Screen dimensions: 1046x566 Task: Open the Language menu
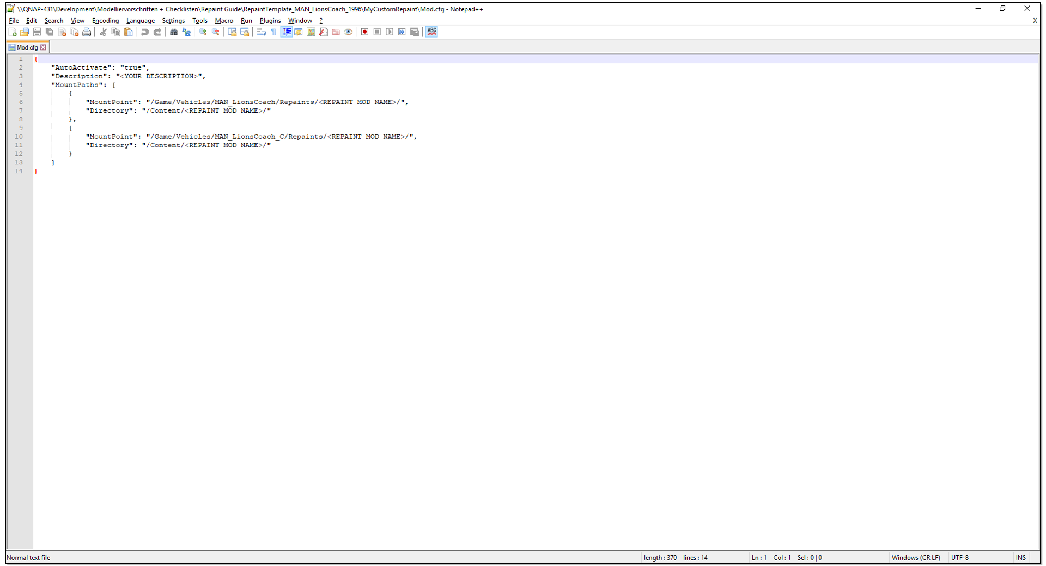[141, 21]
